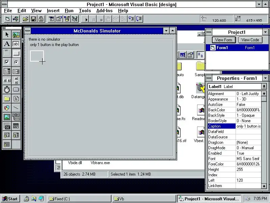Viewport: 270px width, 203px height.
Task: Toggle breakpoint with the hand icon
Action: click(x=108, y=19)
